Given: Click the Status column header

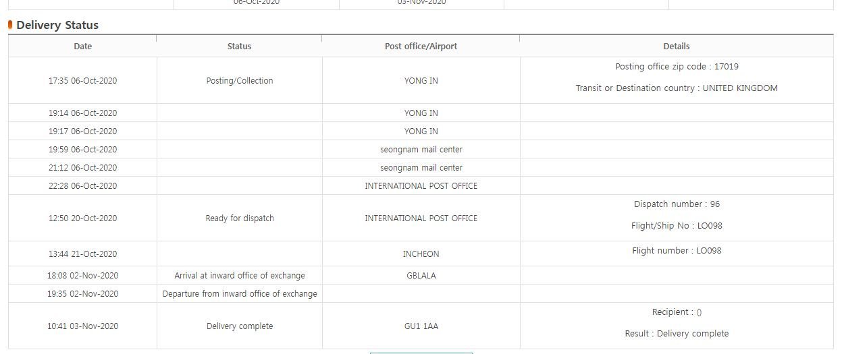Looking at the screenshot, I should 239,47.
